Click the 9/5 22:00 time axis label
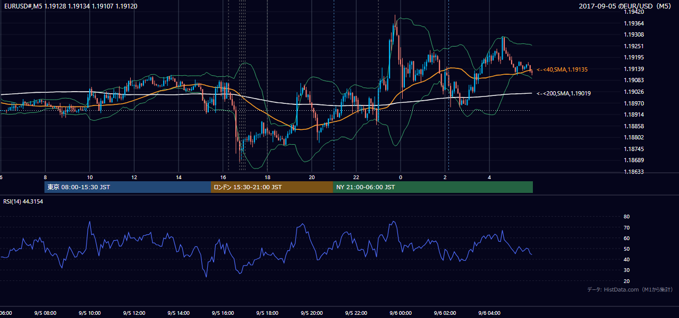The height and width of the screenshot is (318, 679). pos(355,313)
